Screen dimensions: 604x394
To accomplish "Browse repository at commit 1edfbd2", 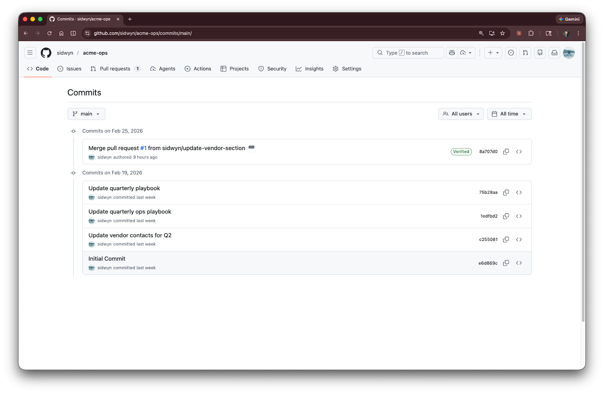I will (519, 216).
